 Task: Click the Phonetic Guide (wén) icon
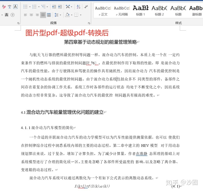tap(10, 6)
